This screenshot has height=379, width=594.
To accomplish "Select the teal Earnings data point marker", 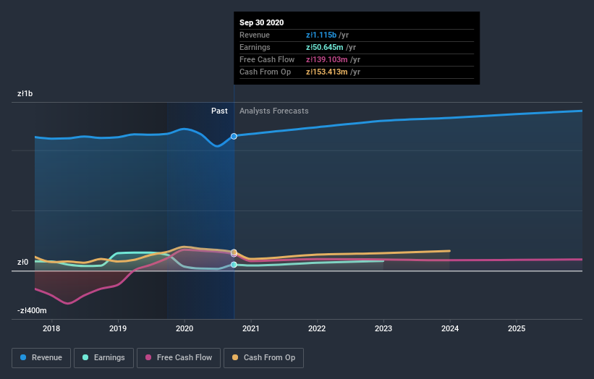I will [x=234, y=265].
